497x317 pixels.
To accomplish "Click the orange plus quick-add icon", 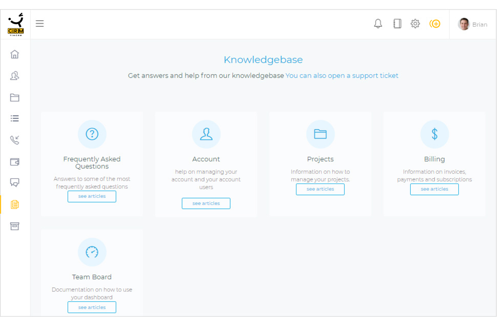I will pos(435,24).
